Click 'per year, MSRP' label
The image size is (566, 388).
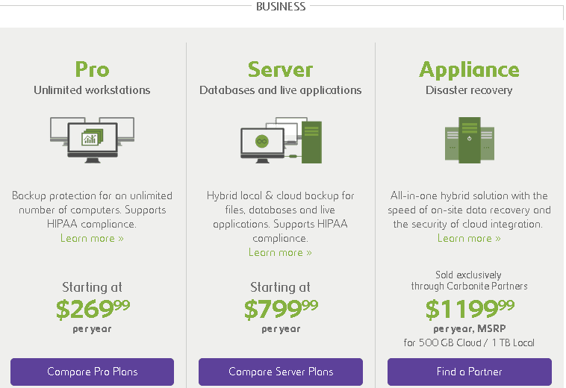469,329
